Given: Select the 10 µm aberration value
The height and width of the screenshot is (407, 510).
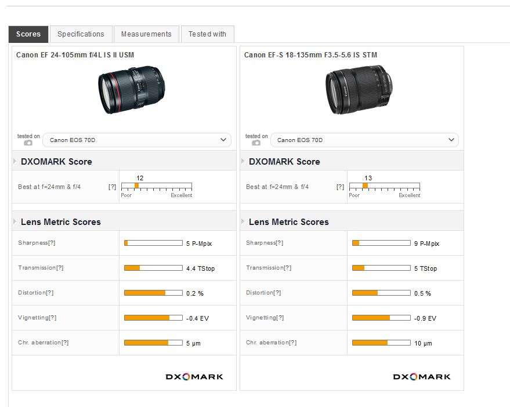Looking at the screenshot, I should click(423, 343).
